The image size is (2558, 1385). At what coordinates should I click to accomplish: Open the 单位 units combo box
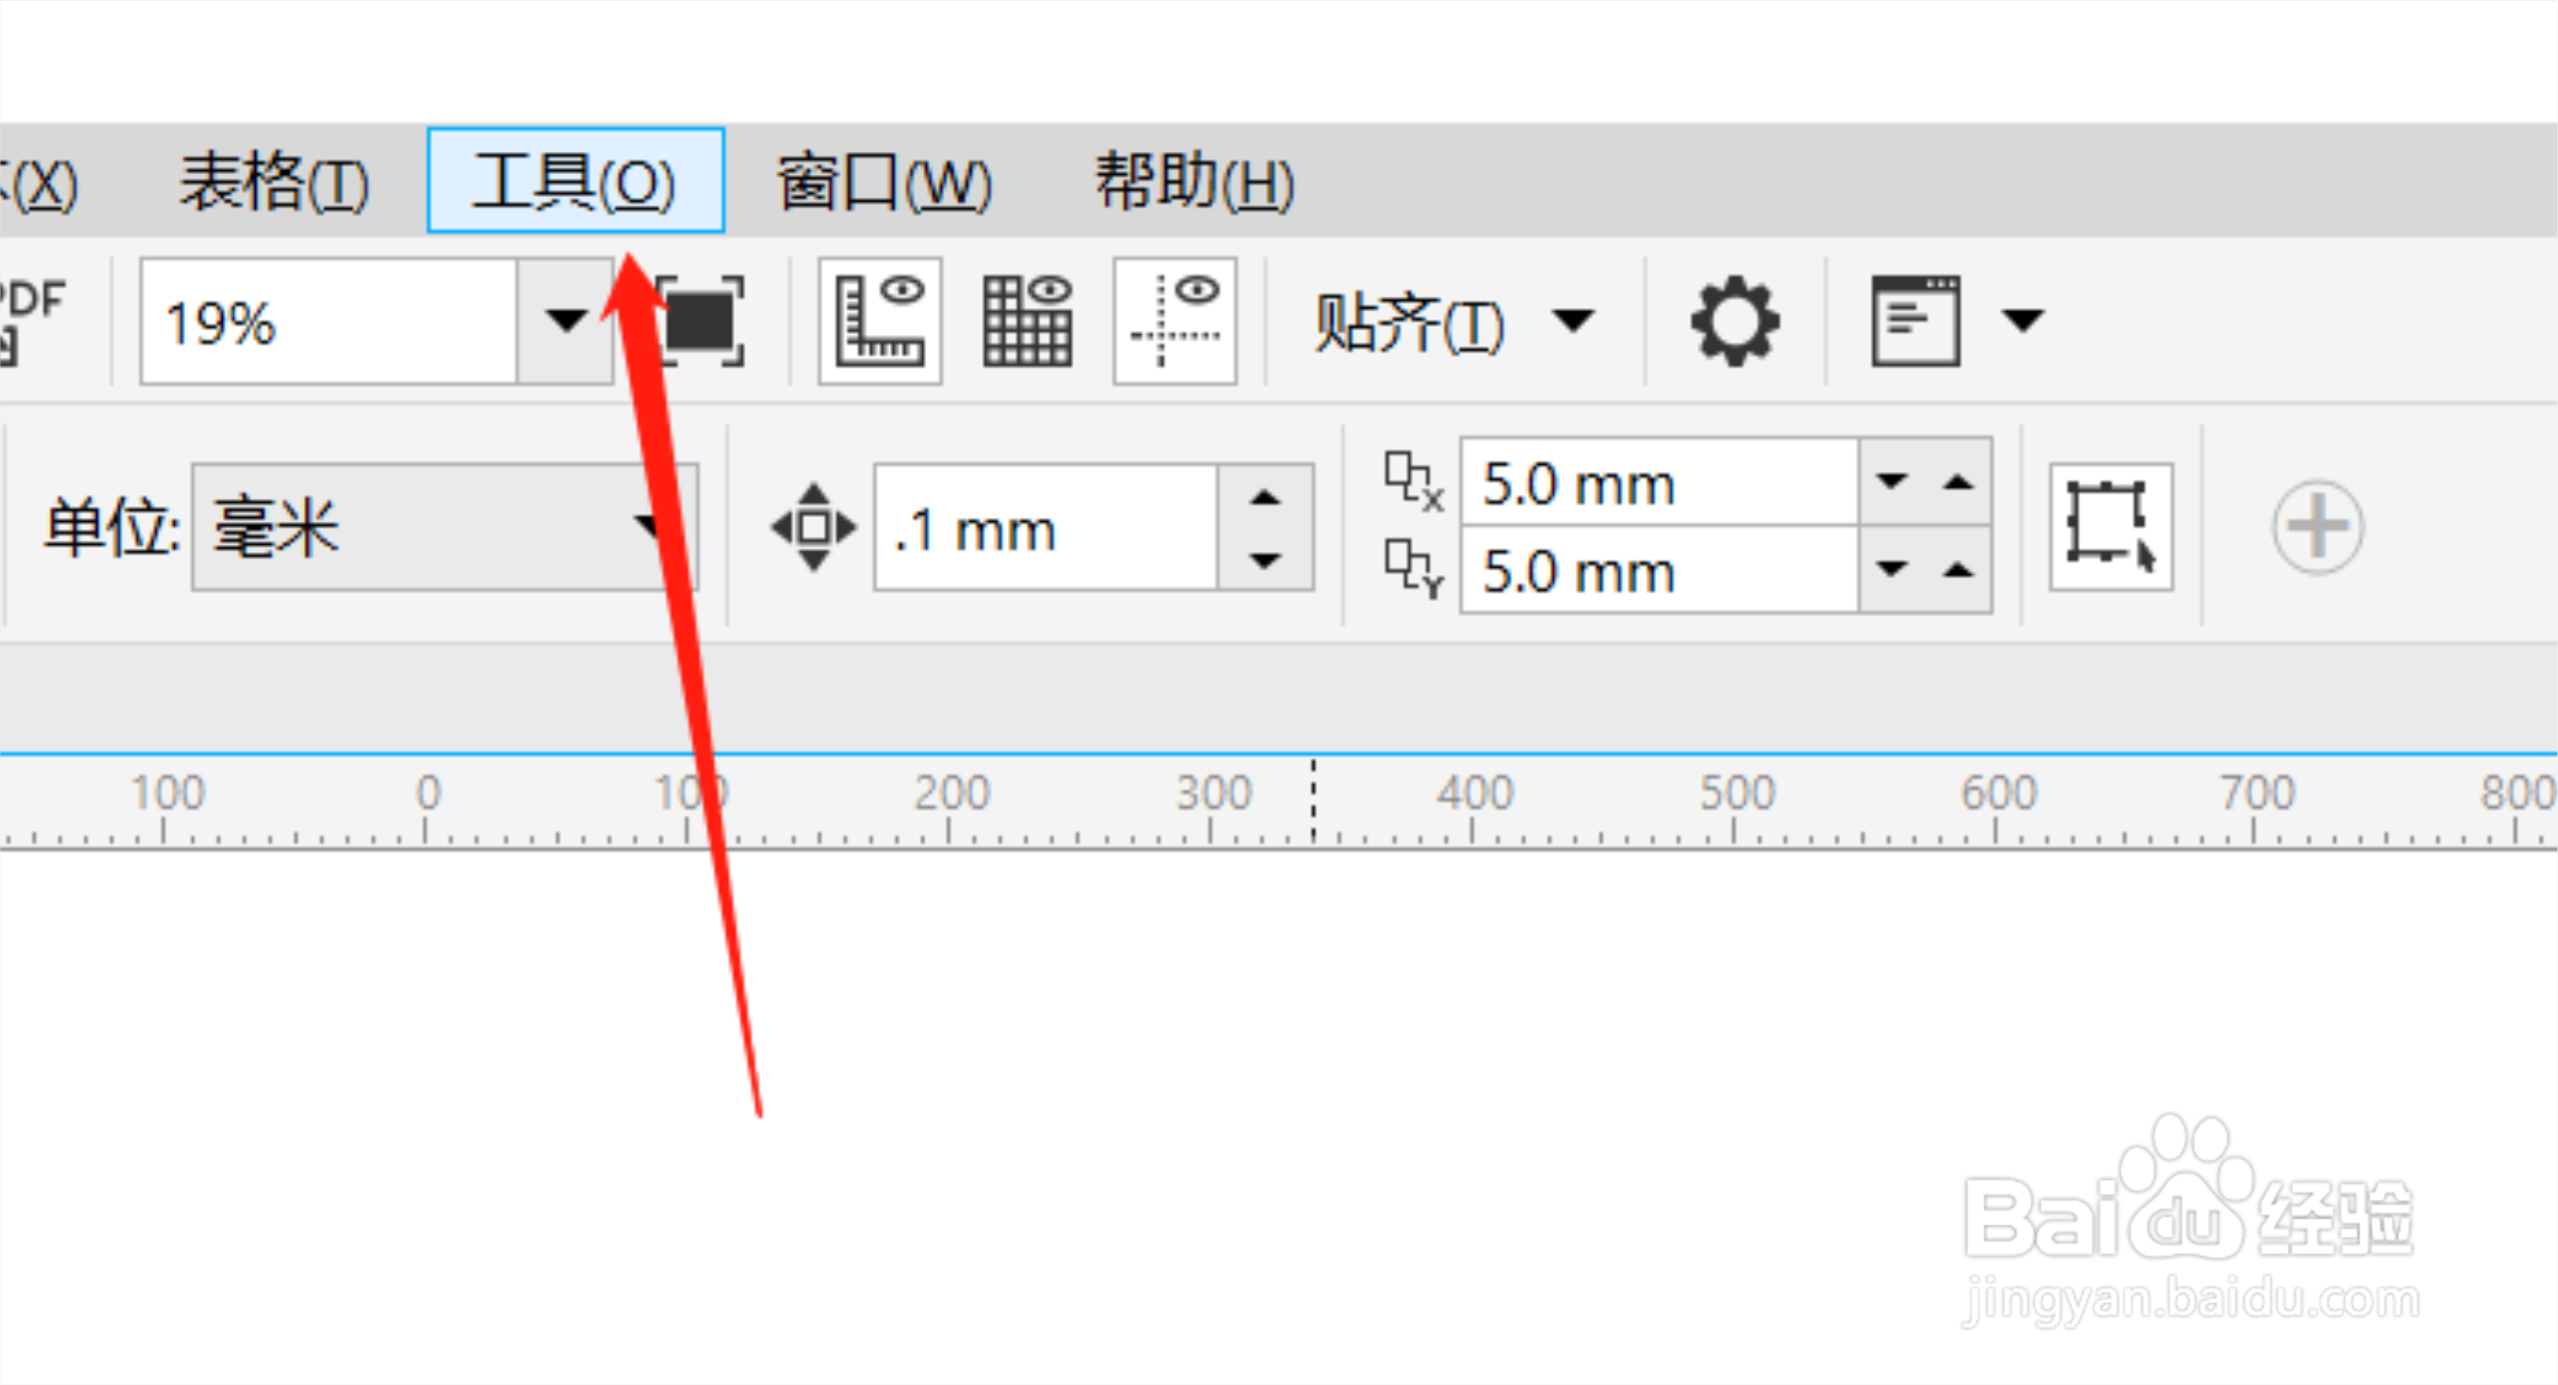[x=444, y=527]
